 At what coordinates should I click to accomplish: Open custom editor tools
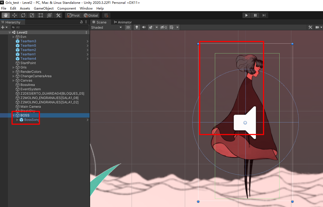coord(58,15)
